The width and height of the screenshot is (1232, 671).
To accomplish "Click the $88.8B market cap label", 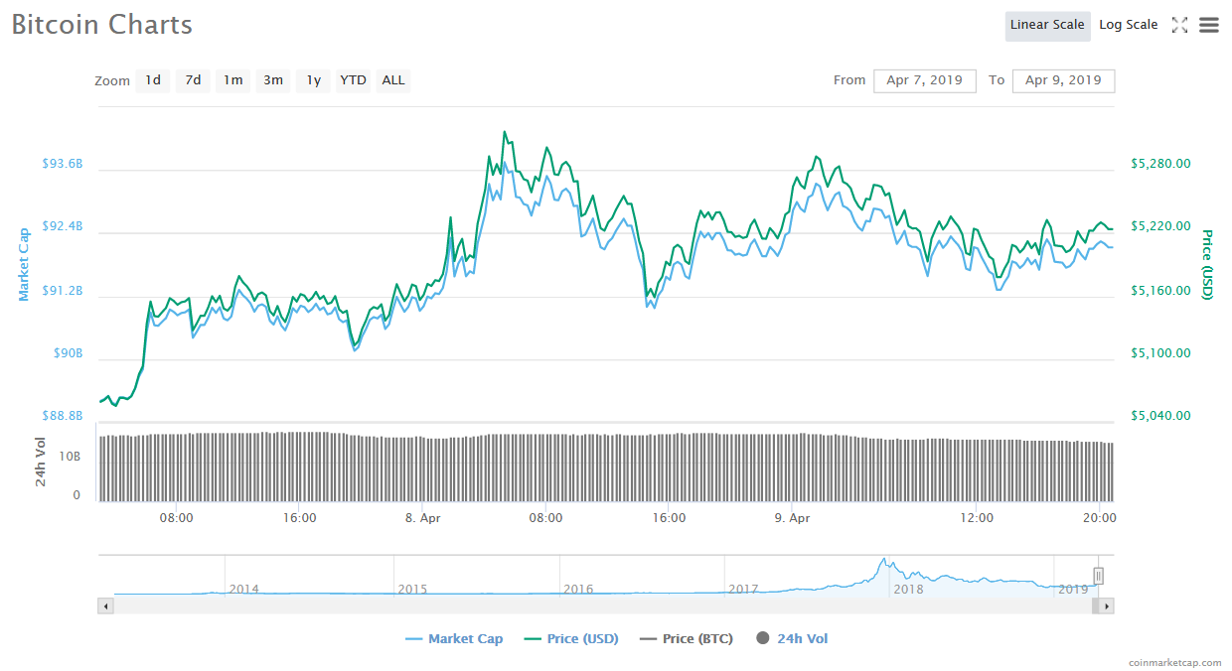I will pyautogui.click(x=63, y=416).
